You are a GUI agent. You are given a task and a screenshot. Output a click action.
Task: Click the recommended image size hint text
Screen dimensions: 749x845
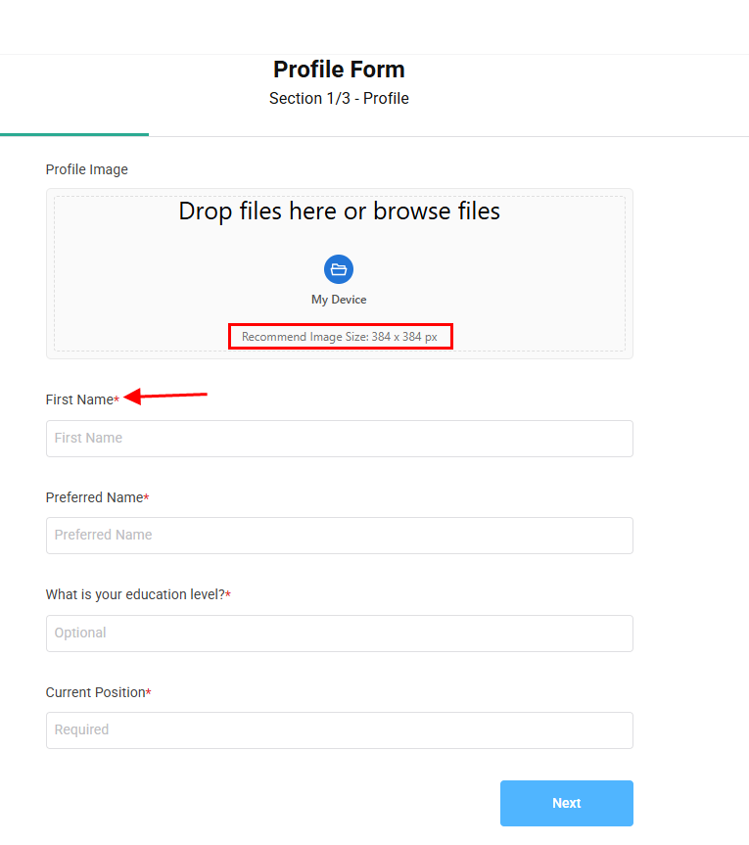coord(340,337)
